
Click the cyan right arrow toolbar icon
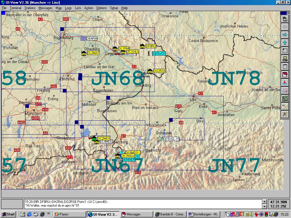point(284,35)
